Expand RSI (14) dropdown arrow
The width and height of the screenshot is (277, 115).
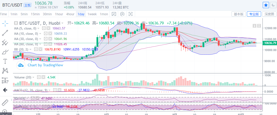point(28,98)
